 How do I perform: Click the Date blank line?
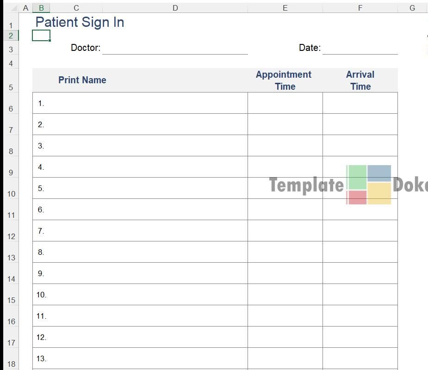point(360,48)
